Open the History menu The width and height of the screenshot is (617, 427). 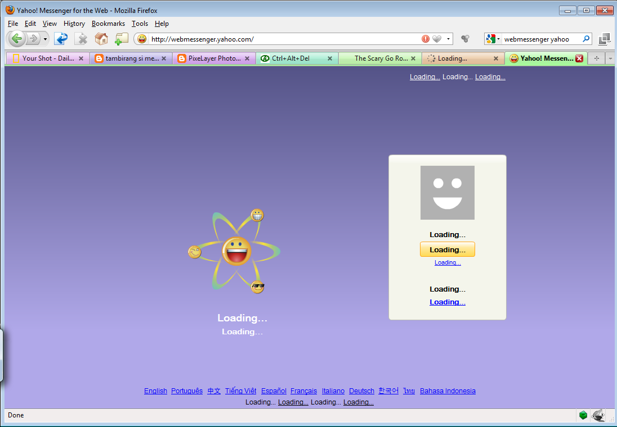(74, 24)
